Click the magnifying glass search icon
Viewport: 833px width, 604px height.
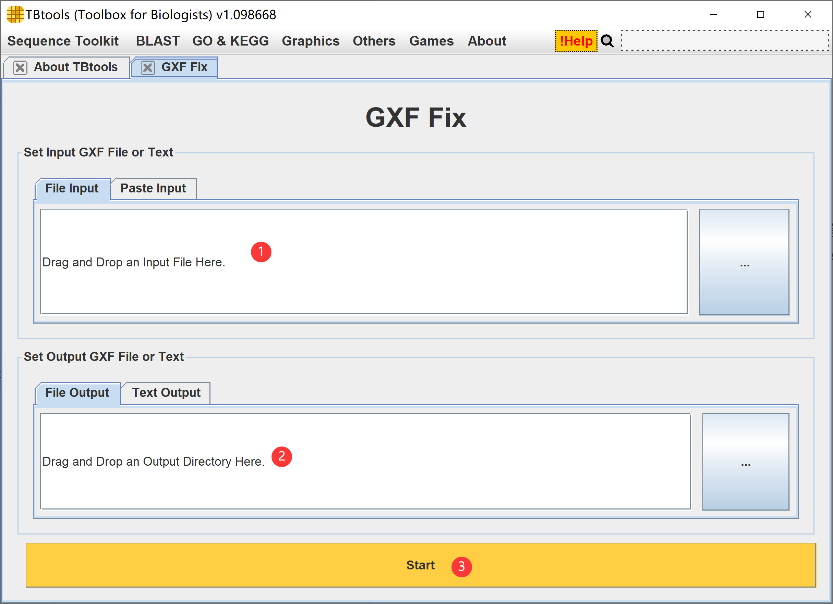click(607, 41)
